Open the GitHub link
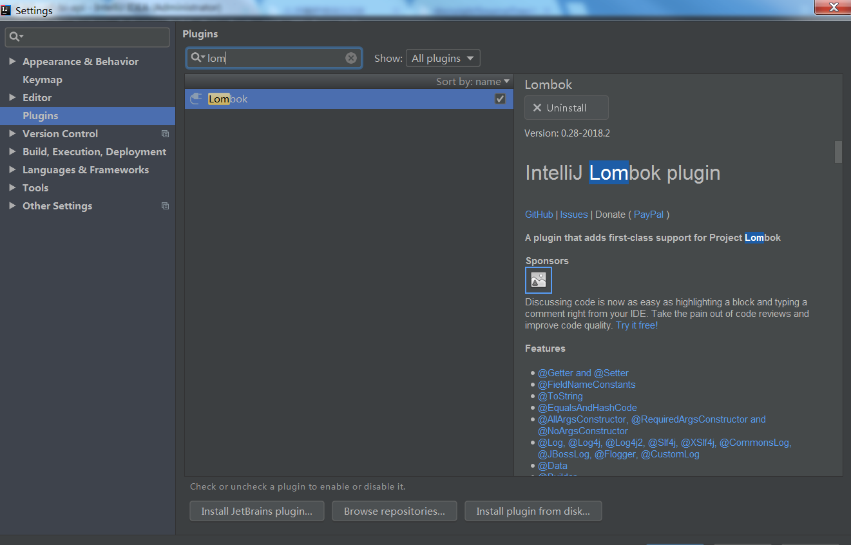851x545 pixels. tap(539, 215)
